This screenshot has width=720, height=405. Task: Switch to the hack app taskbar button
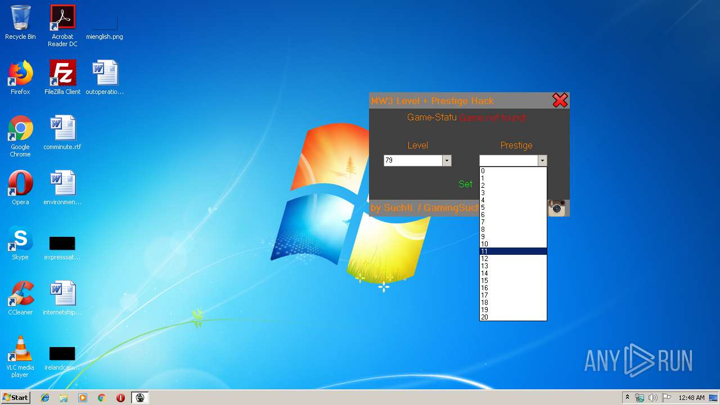pos(140,398)
